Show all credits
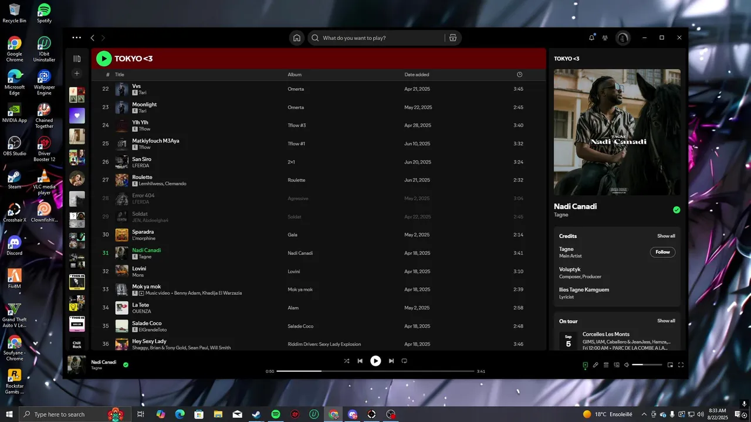The image size is (751, 422). pyautogui.click(x=666, y=236)
